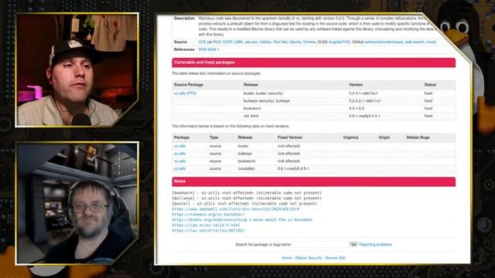This screenshot has width=495, height=278.
Task: Click the '[buster] - xz-utils <not-affected>' note line
Action: point(244,204)
